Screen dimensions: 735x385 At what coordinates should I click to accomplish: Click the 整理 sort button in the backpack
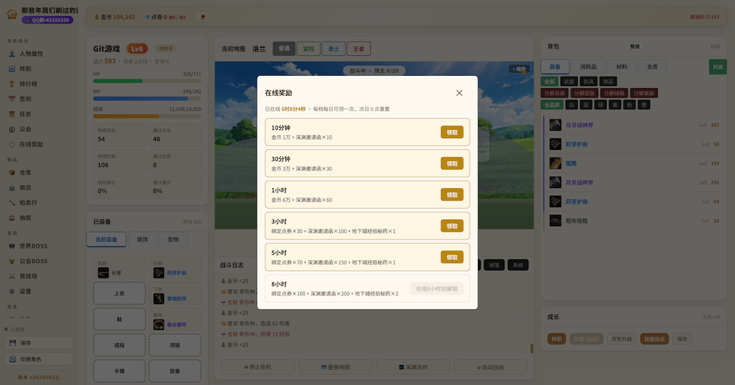(635, 46)
